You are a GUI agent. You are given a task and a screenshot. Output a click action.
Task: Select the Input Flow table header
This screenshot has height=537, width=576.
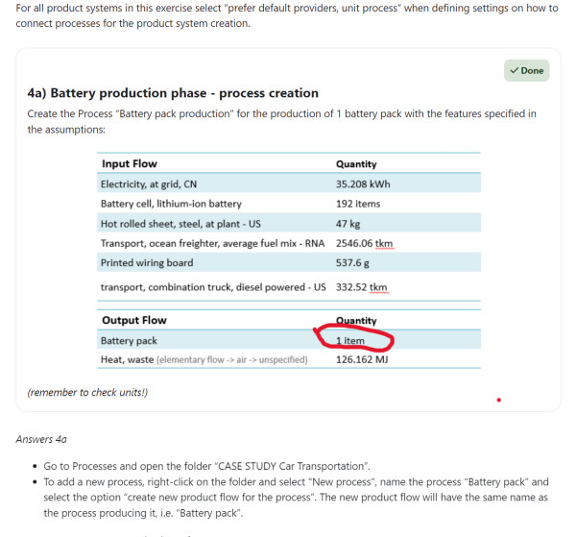[130, 164]
